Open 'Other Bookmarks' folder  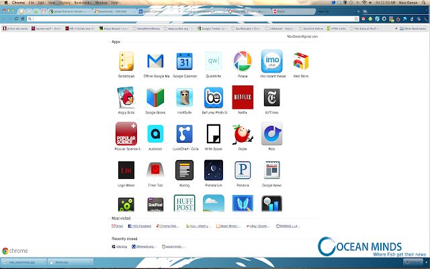(x=413, y=28)
